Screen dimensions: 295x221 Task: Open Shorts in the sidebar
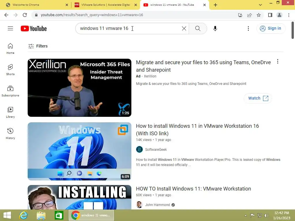10,70
